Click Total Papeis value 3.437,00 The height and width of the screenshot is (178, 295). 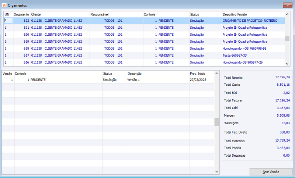click(x=283, y=148)
